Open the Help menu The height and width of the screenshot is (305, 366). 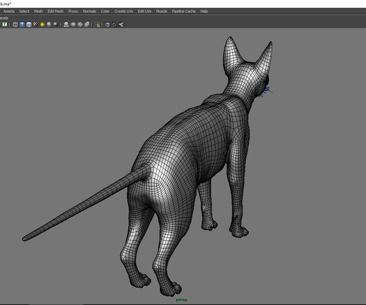(x=204, y=11)
